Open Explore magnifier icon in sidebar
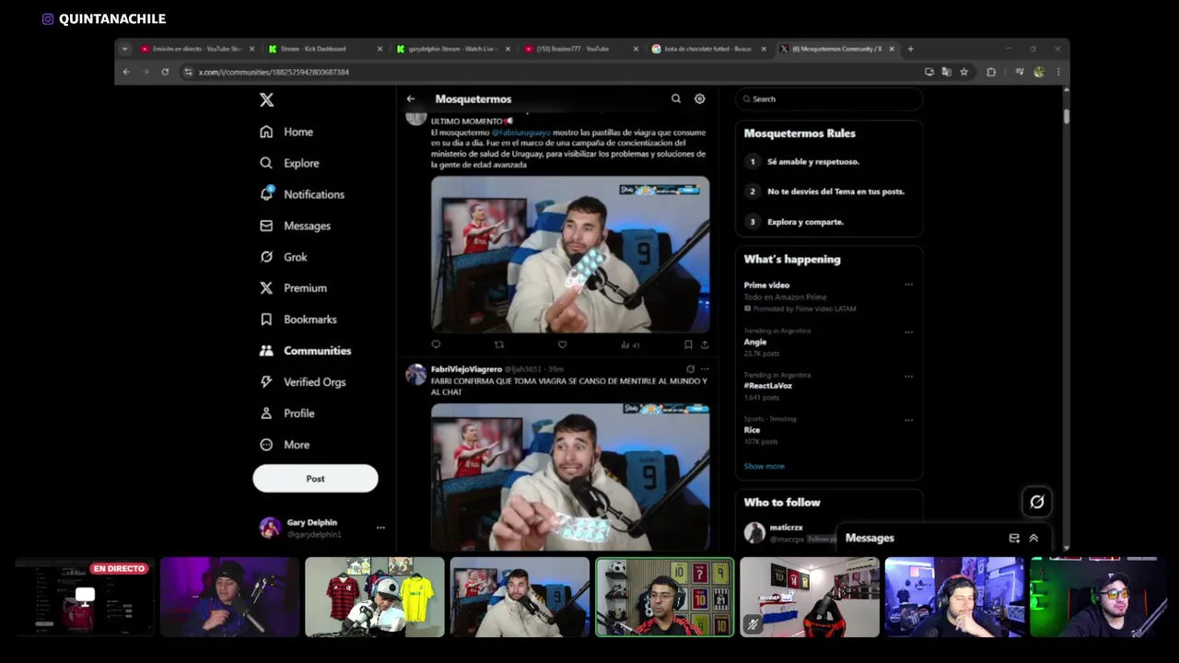Image resolution: width=1179 pixels, height=663 pixels. [x=266, y=163]
